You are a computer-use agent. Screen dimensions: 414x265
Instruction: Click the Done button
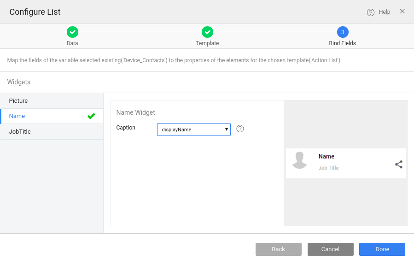point(382,249)
